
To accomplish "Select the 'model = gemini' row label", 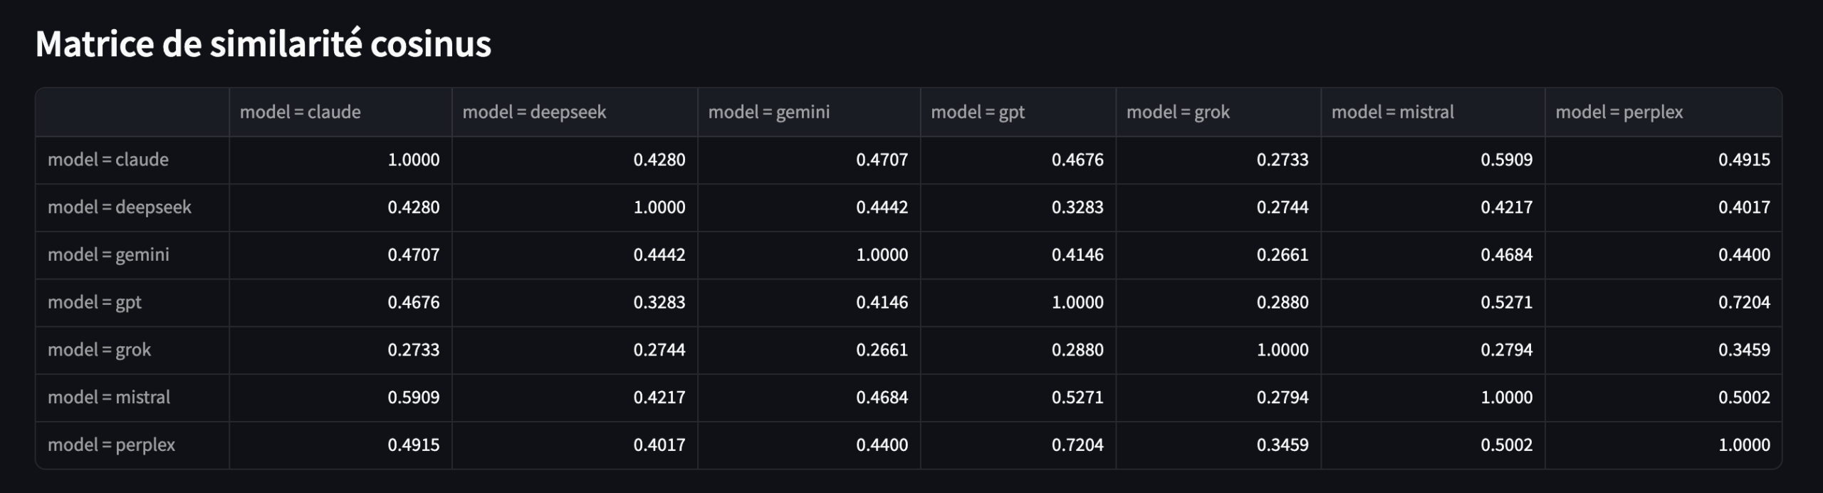I will coord(108,255).
